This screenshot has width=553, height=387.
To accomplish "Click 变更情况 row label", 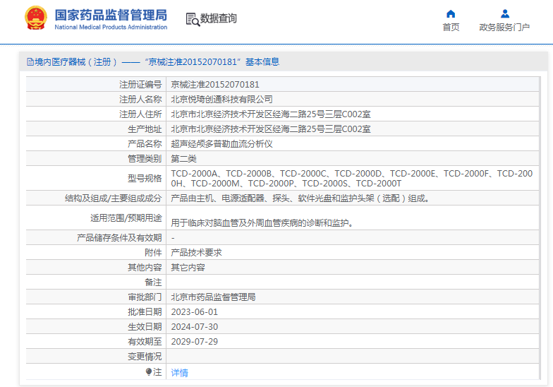I will pos(144,357).
